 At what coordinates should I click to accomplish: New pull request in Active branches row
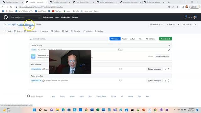click(x=155, y=81)
